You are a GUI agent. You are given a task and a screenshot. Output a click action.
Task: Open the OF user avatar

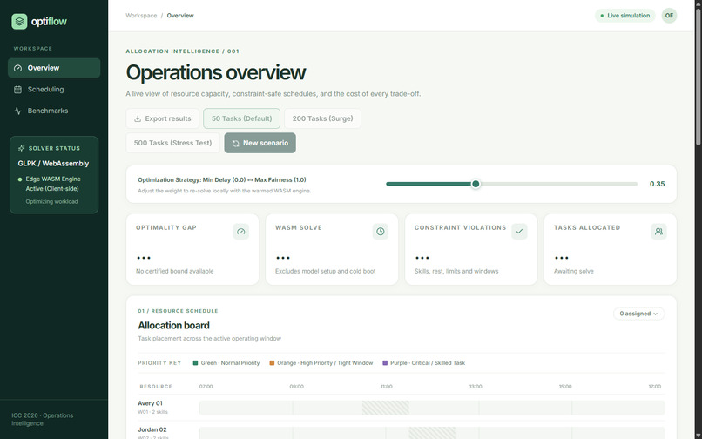pyautogui.click(x=669, y=15)
